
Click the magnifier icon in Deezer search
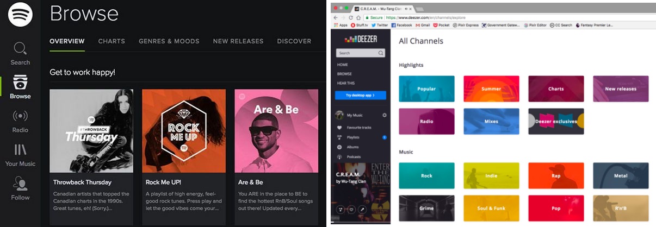coord(381,53)
